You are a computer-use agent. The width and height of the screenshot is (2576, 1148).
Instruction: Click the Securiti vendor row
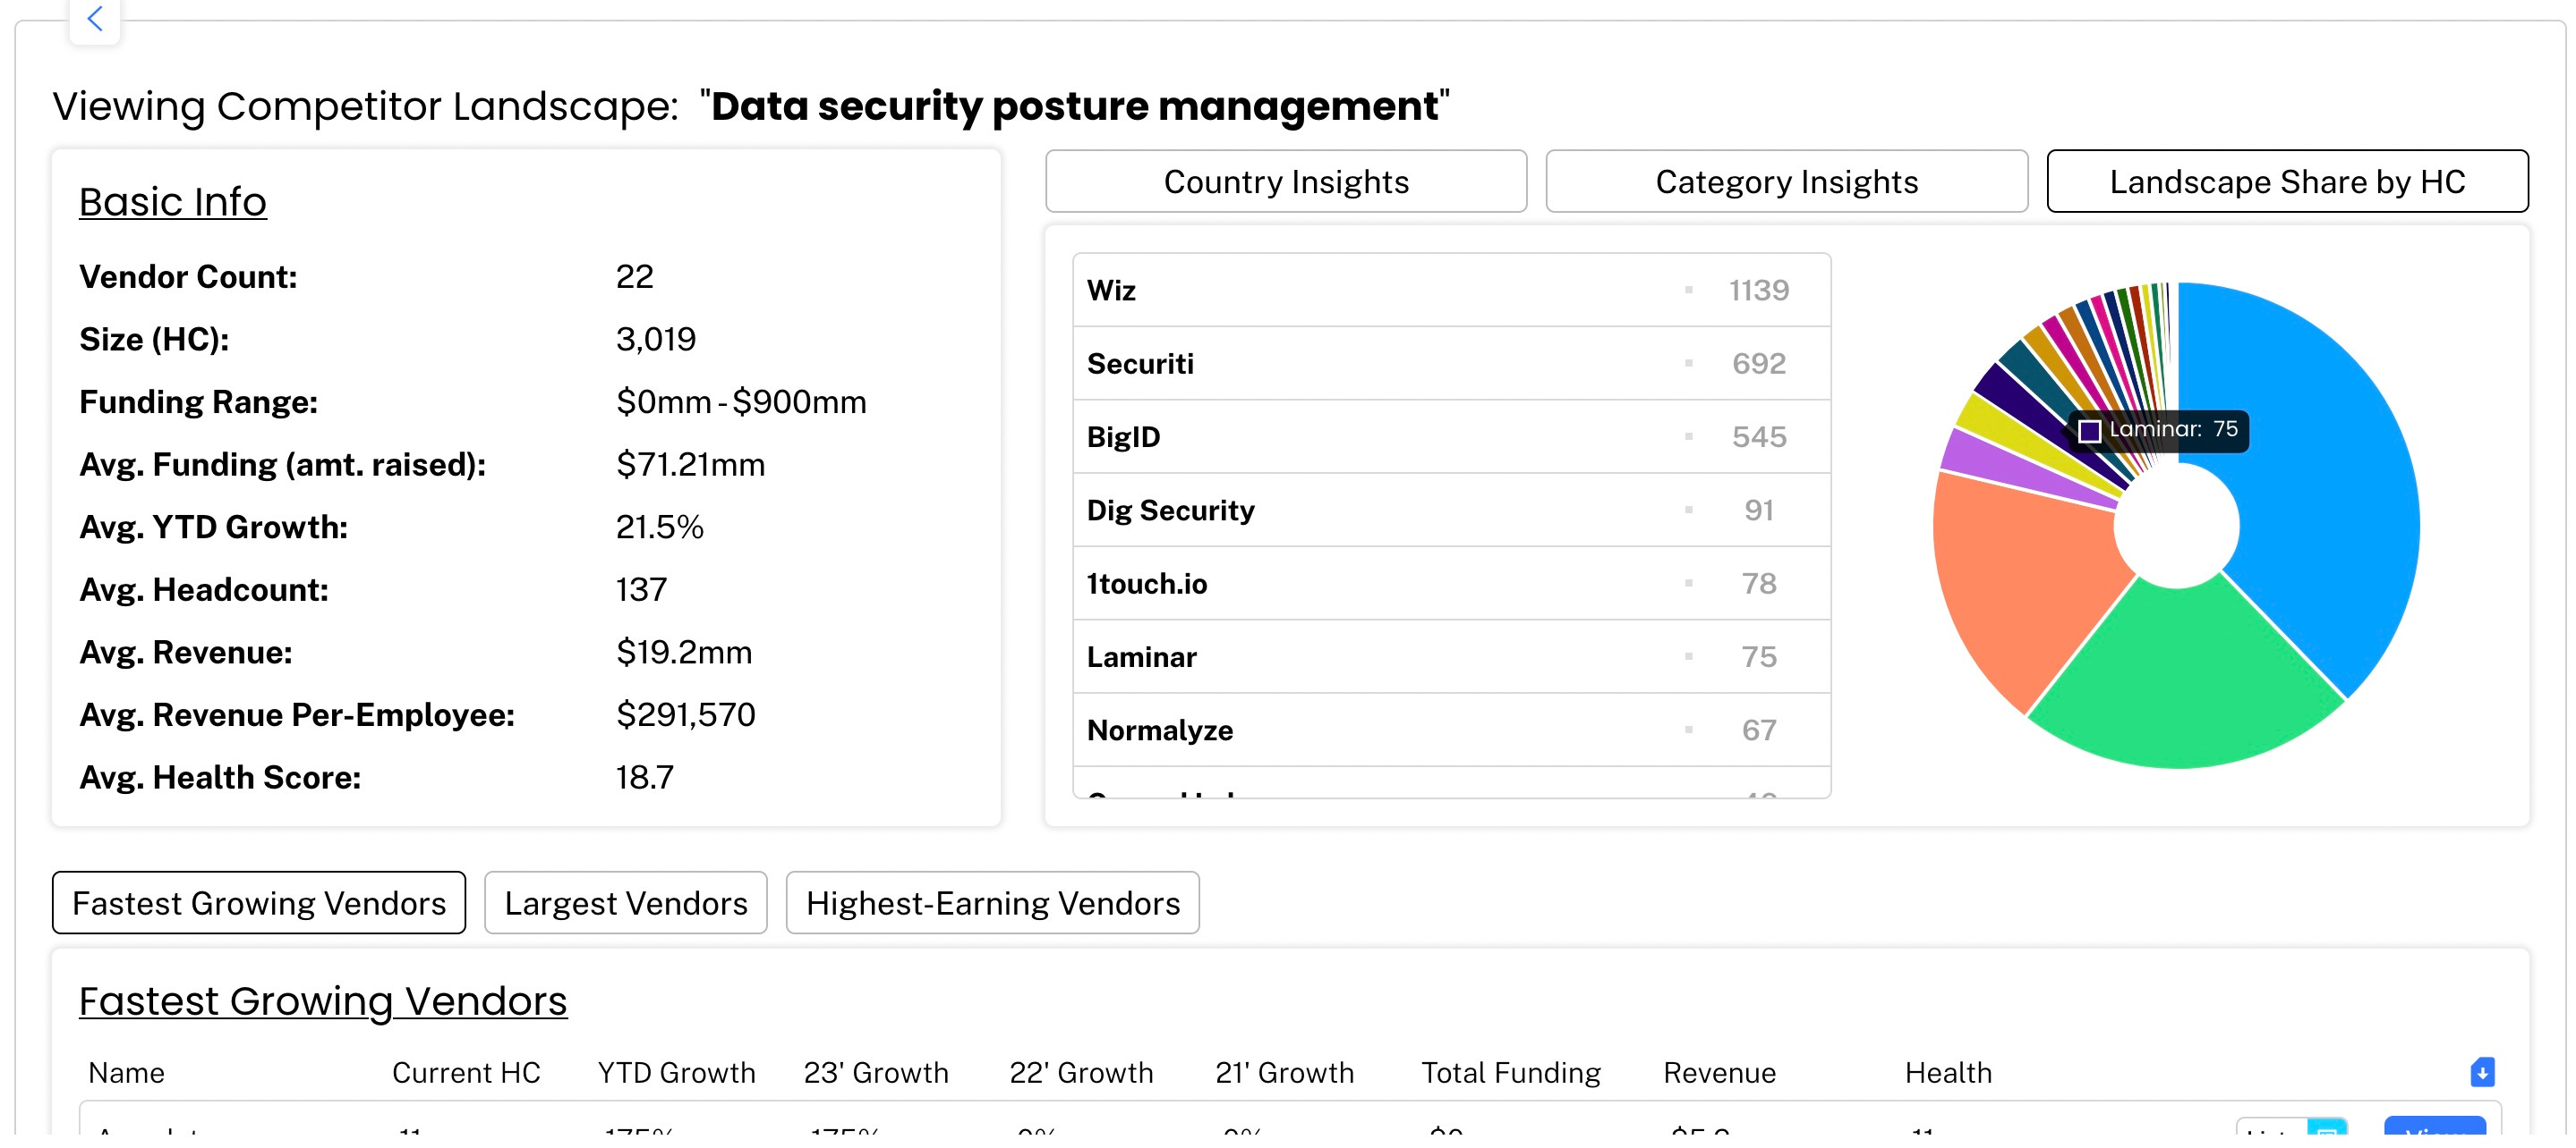pyautogui.click(x=1451, y=364)
